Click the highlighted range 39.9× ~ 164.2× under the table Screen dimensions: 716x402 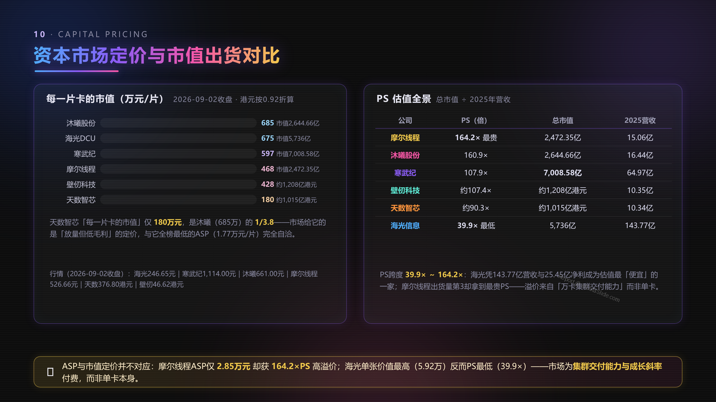click(x=434, y=275)
